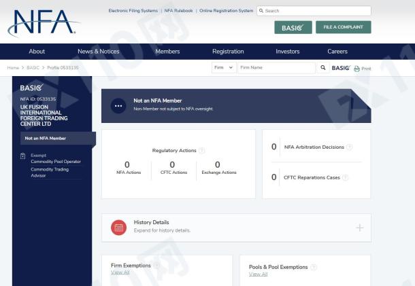The image size is (415, 286).
Task: Open the Online Registration System link
Action: point(227,11)
